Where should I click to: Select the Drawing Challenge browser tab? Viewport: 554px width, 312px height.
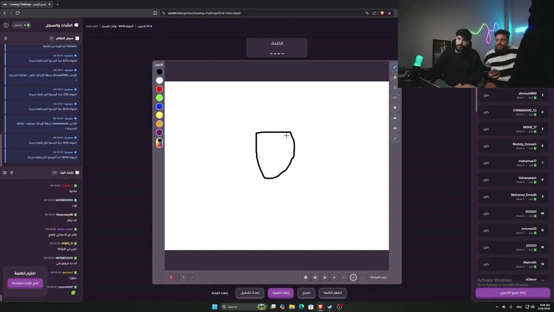[x=27, y=4]
